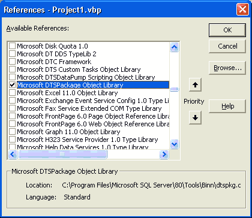Check Microsoft Fax Service Extended COM checkbox

coord(13,108)
